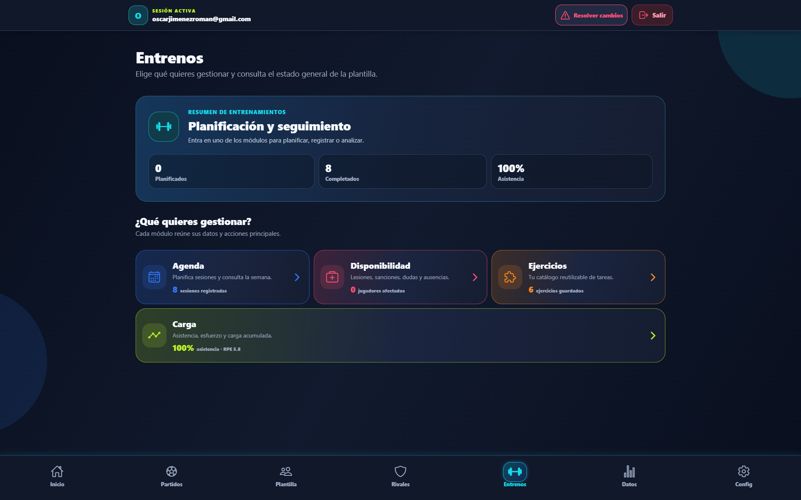801x500 pixels.
Task: Click the puzzle piece icon on Ejercicios
Action: pyautogui.click(x=510, y=277)
